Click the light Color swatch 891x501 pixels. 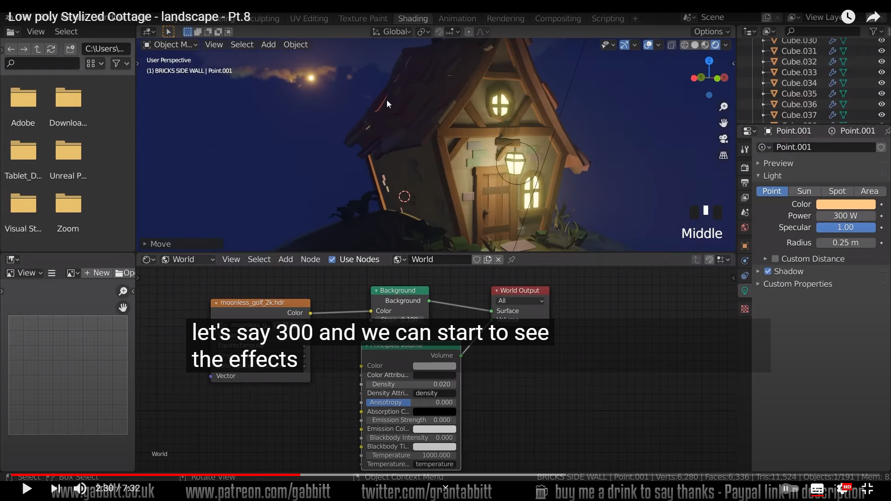coord(846,204)
